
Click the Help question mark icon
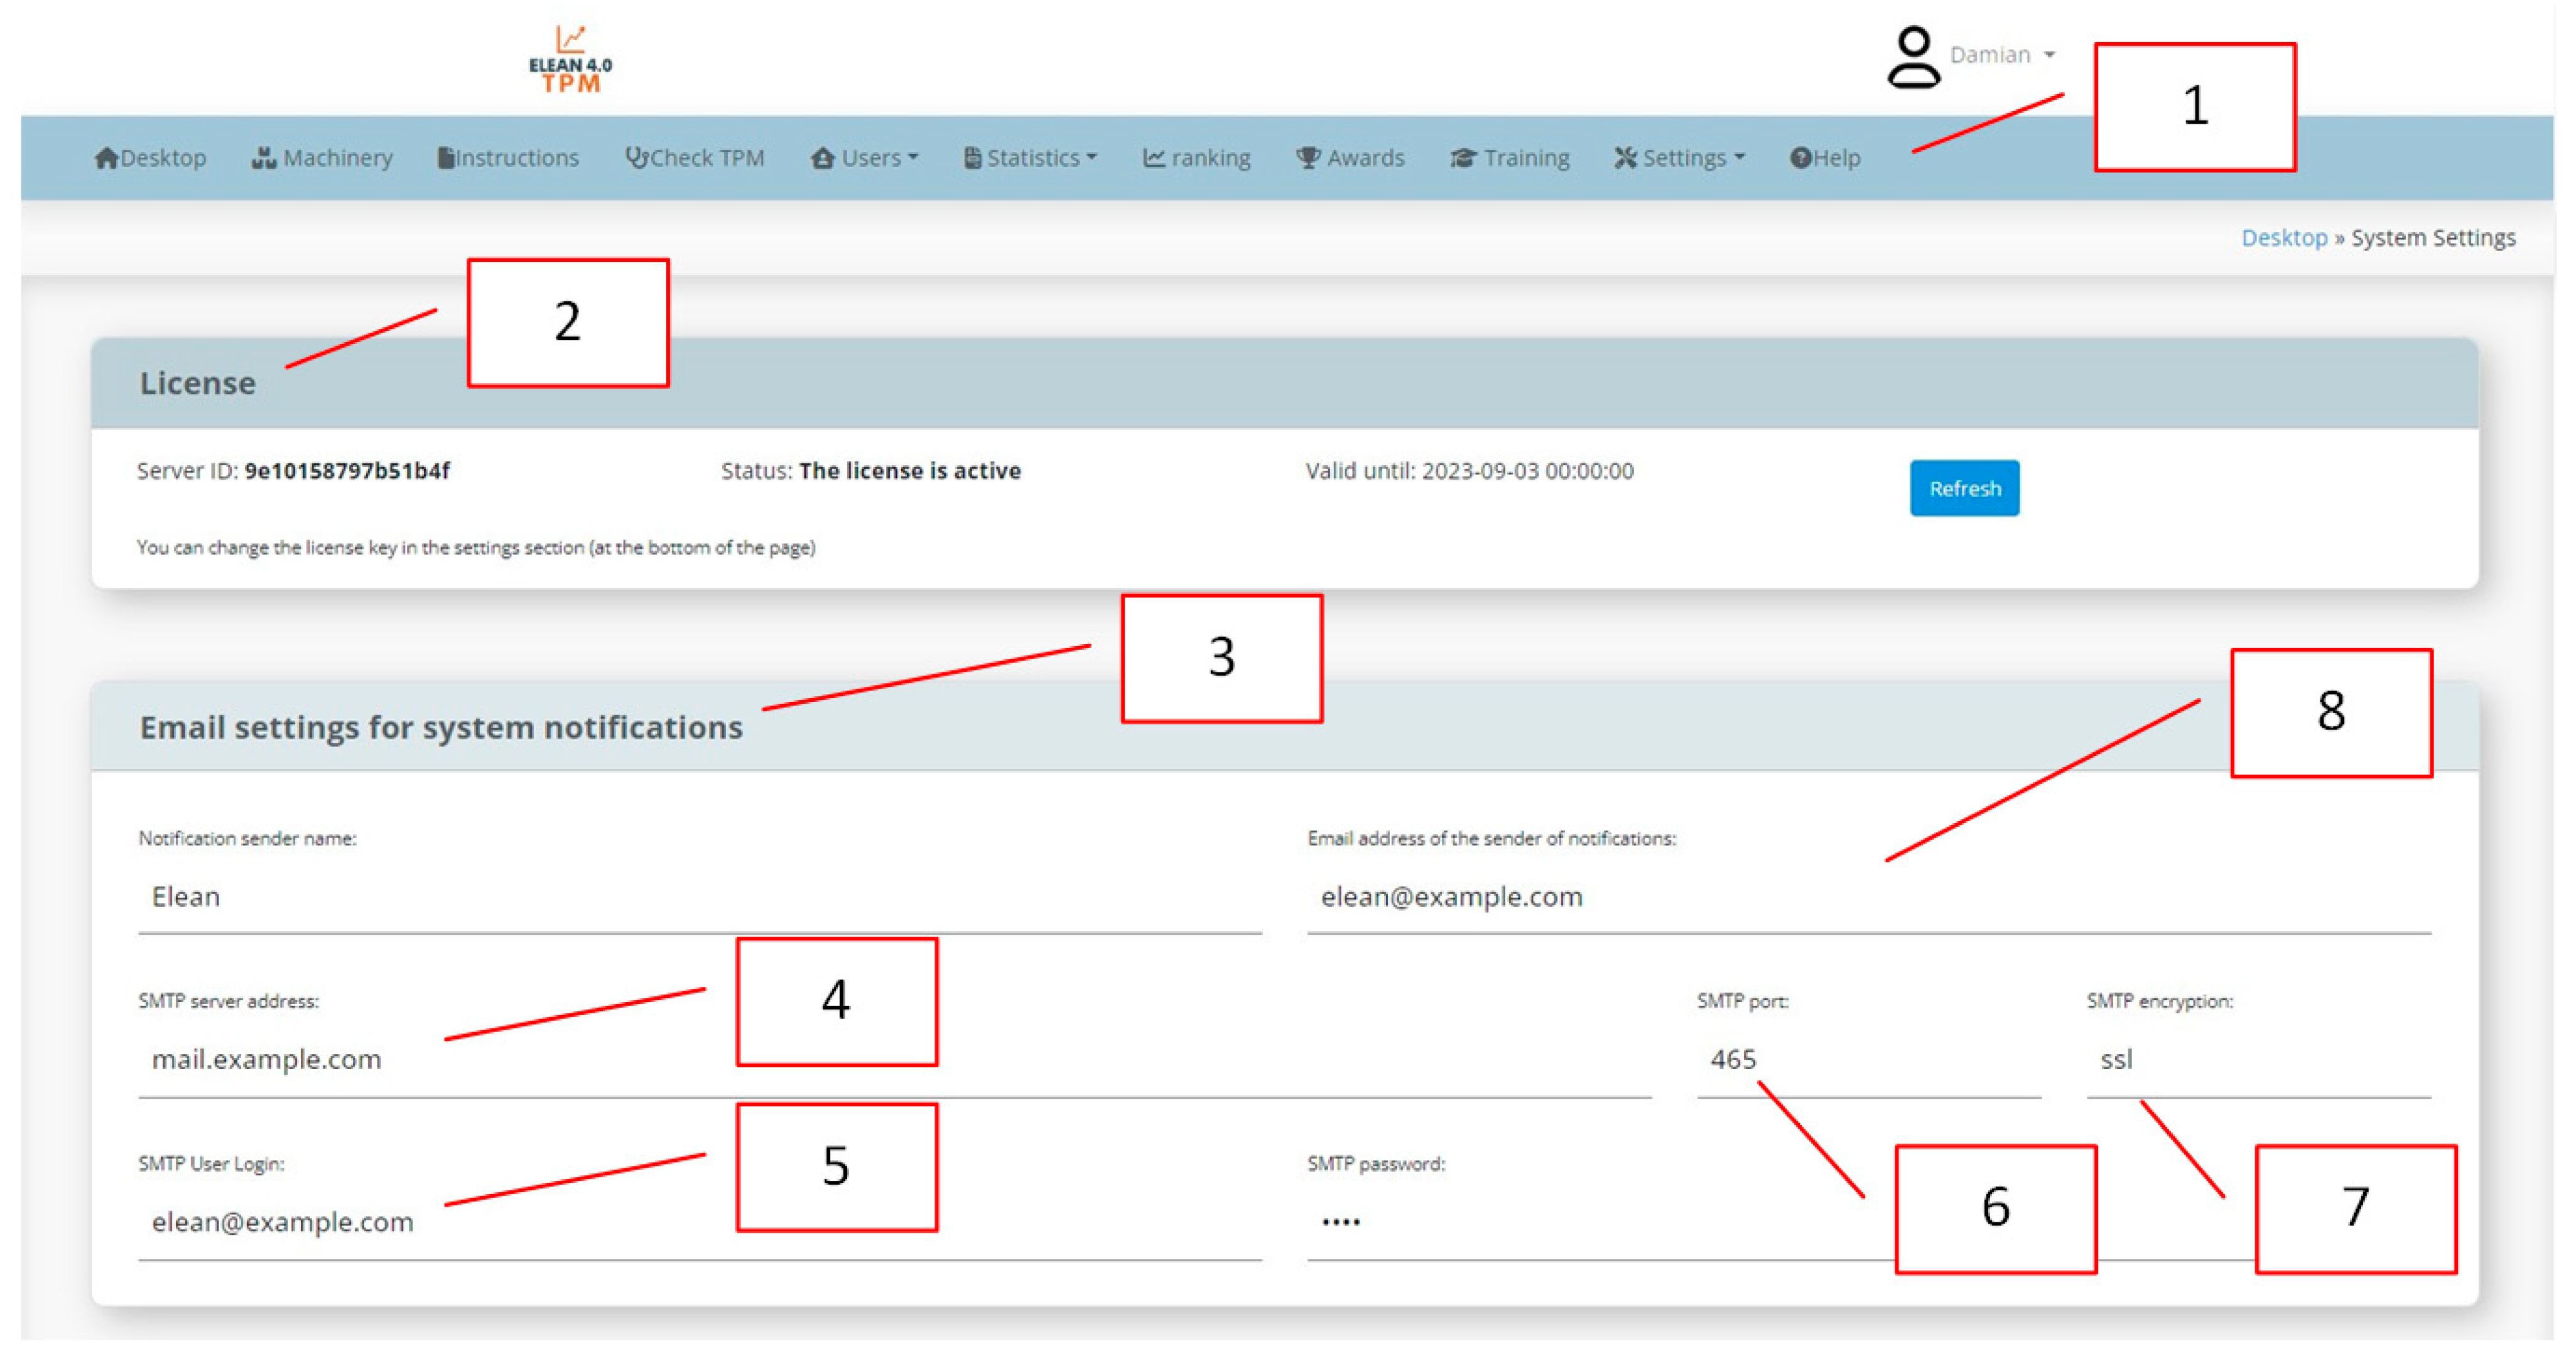tap(1800, 158)
